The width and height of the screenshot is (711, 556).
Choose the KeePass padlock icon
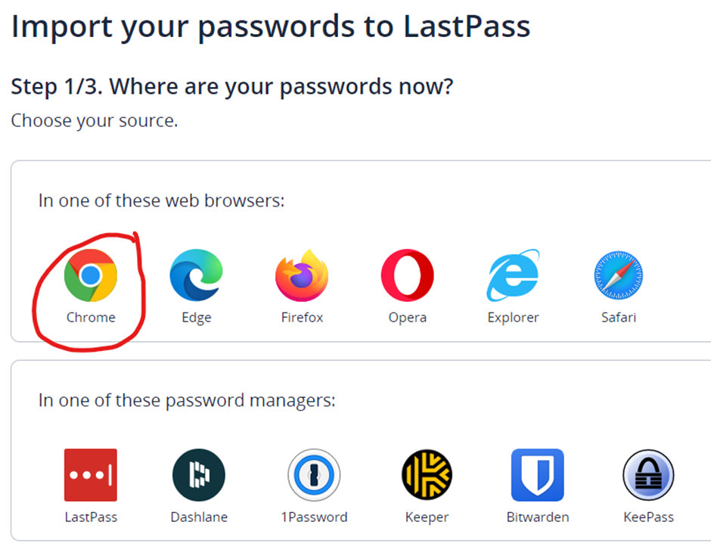[x=648, y=475]
